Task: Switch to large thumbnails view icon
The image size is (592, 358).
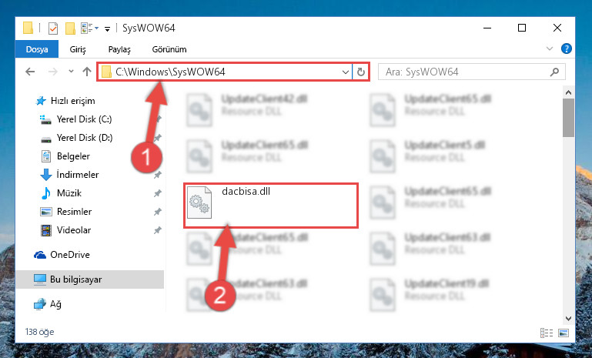Action: 564,333
